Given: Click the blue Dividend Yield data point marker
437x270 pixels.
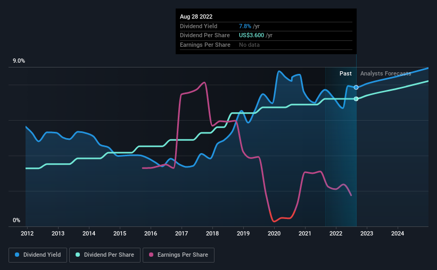Looking at the screenshot, I should point(356,87).
